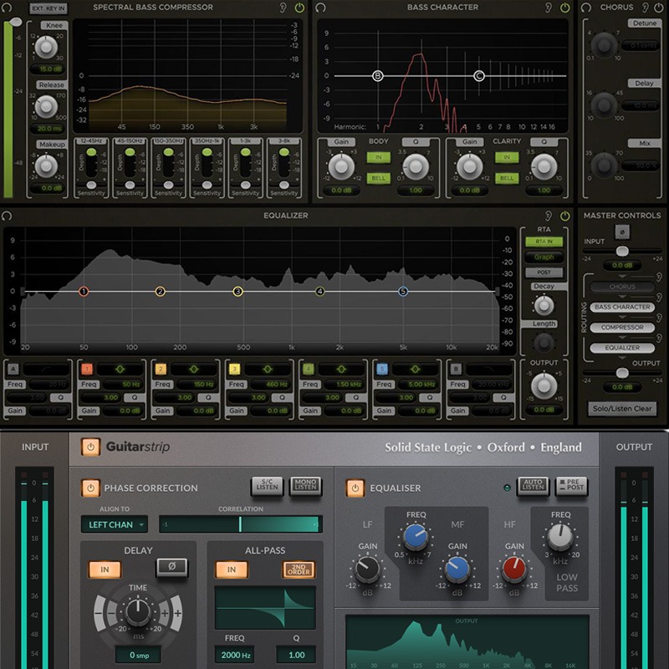Select the BASS CHARACTER routing slot

pos(622,307)
